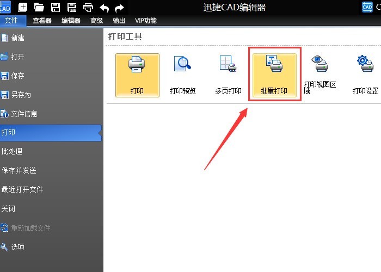Click the New file icon in the quick toolbar

[22, 7]
